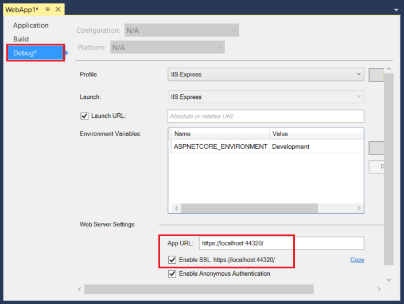Image resolution: width=404 pixels, height=304 pixels.
Task: Click bottom page scrollbar left arrow
Action: tap(79, 289)
